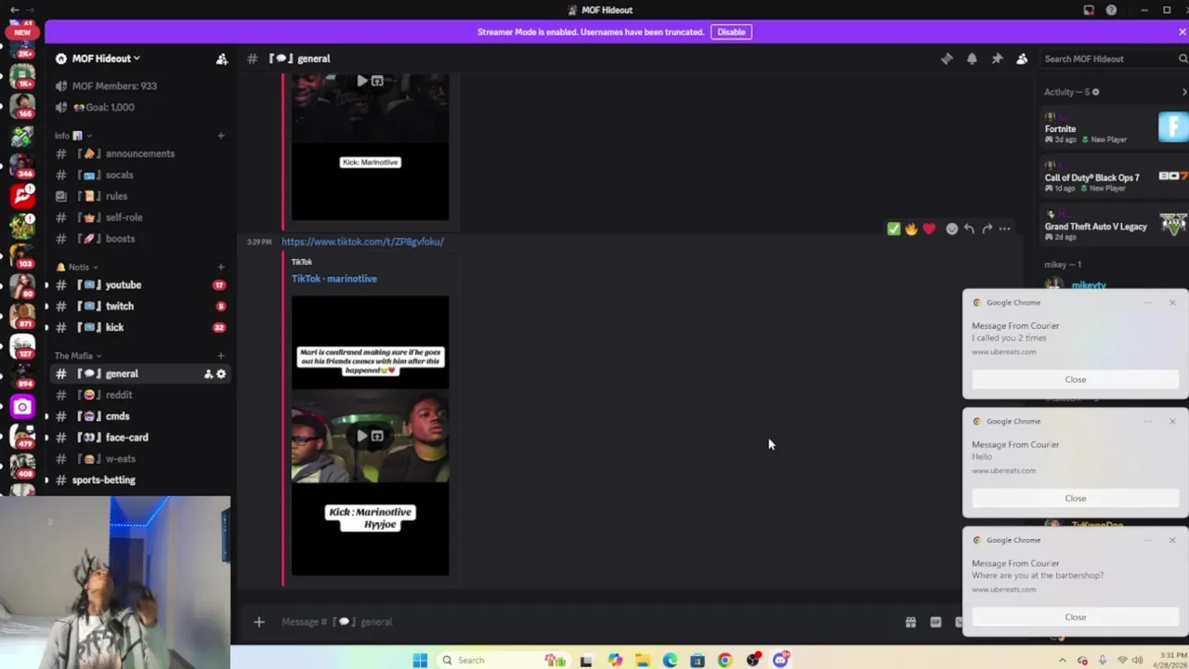Close 'I called you 2 times' notification
The width and height of the screenshot is (1189, 669).
[x=1075, y=379]
